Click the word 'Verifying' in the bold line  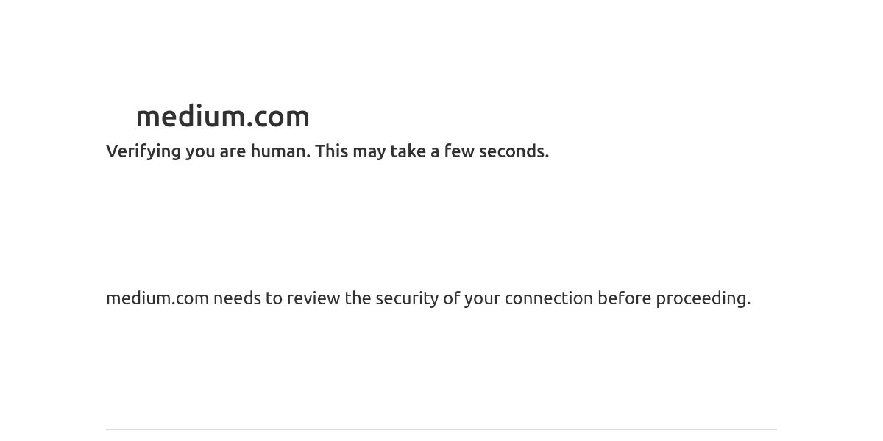point(143,151)
